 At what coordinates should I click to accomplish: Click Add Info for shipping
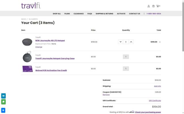coord(158,86)
